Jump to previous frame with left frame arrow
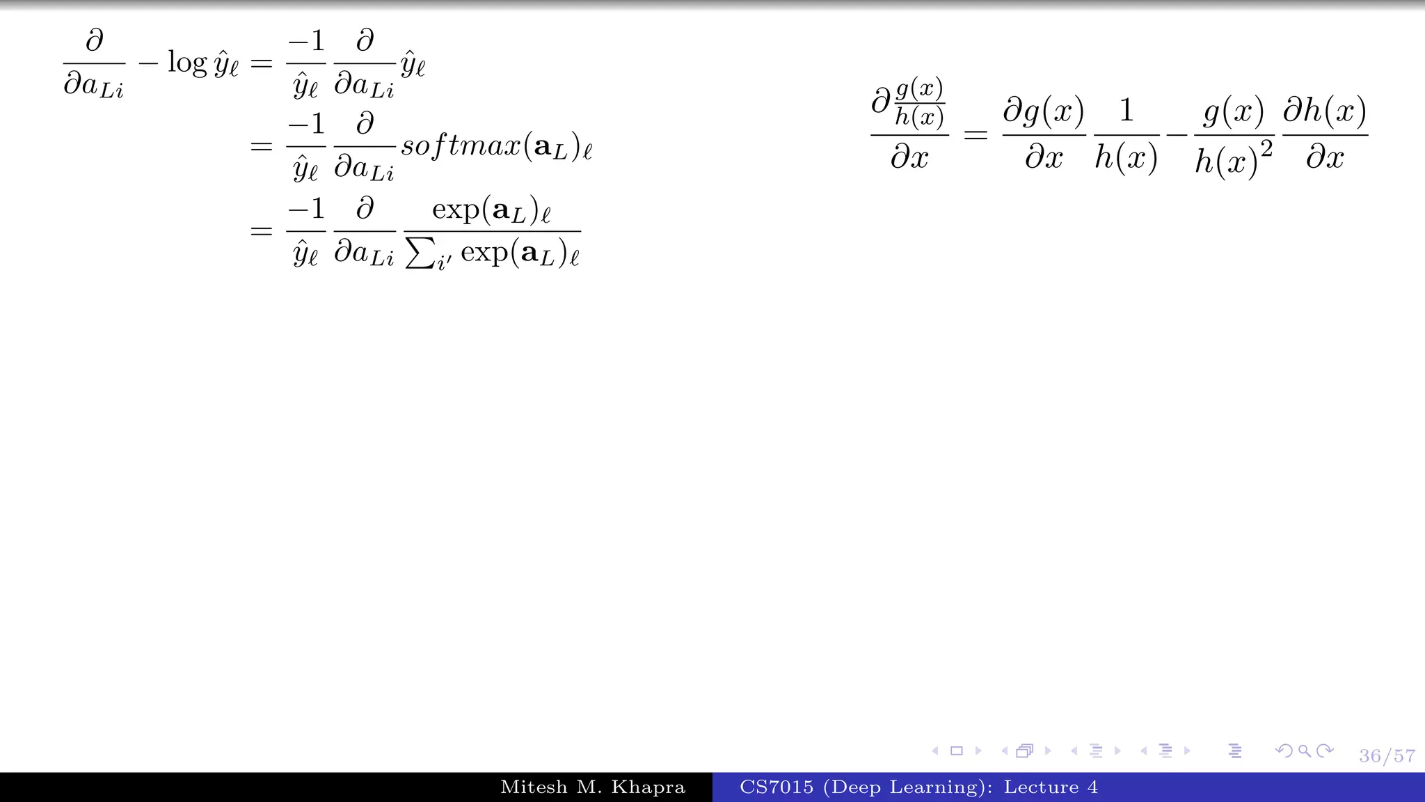 (x=1005, y=750)
